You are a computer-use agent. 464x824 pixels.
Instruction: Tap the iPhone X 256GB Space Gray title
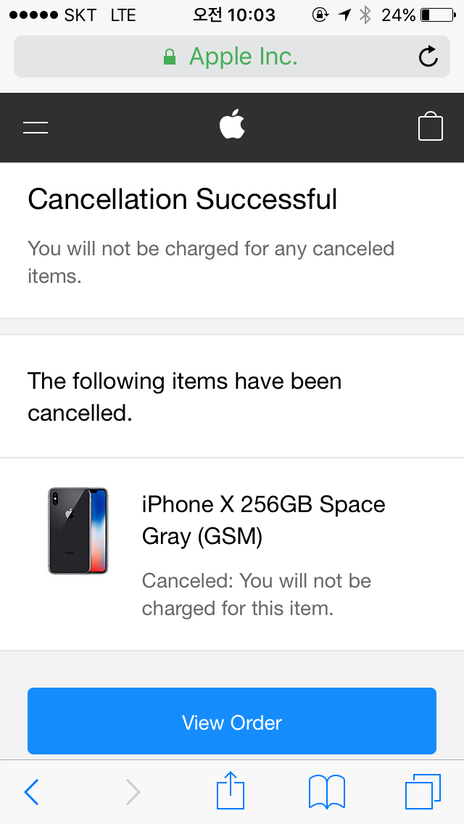coord(263,520)
